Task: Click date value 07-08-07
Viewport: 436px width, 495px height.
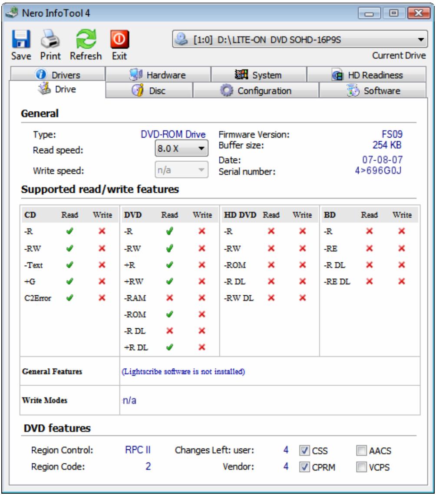Action: 382,159
